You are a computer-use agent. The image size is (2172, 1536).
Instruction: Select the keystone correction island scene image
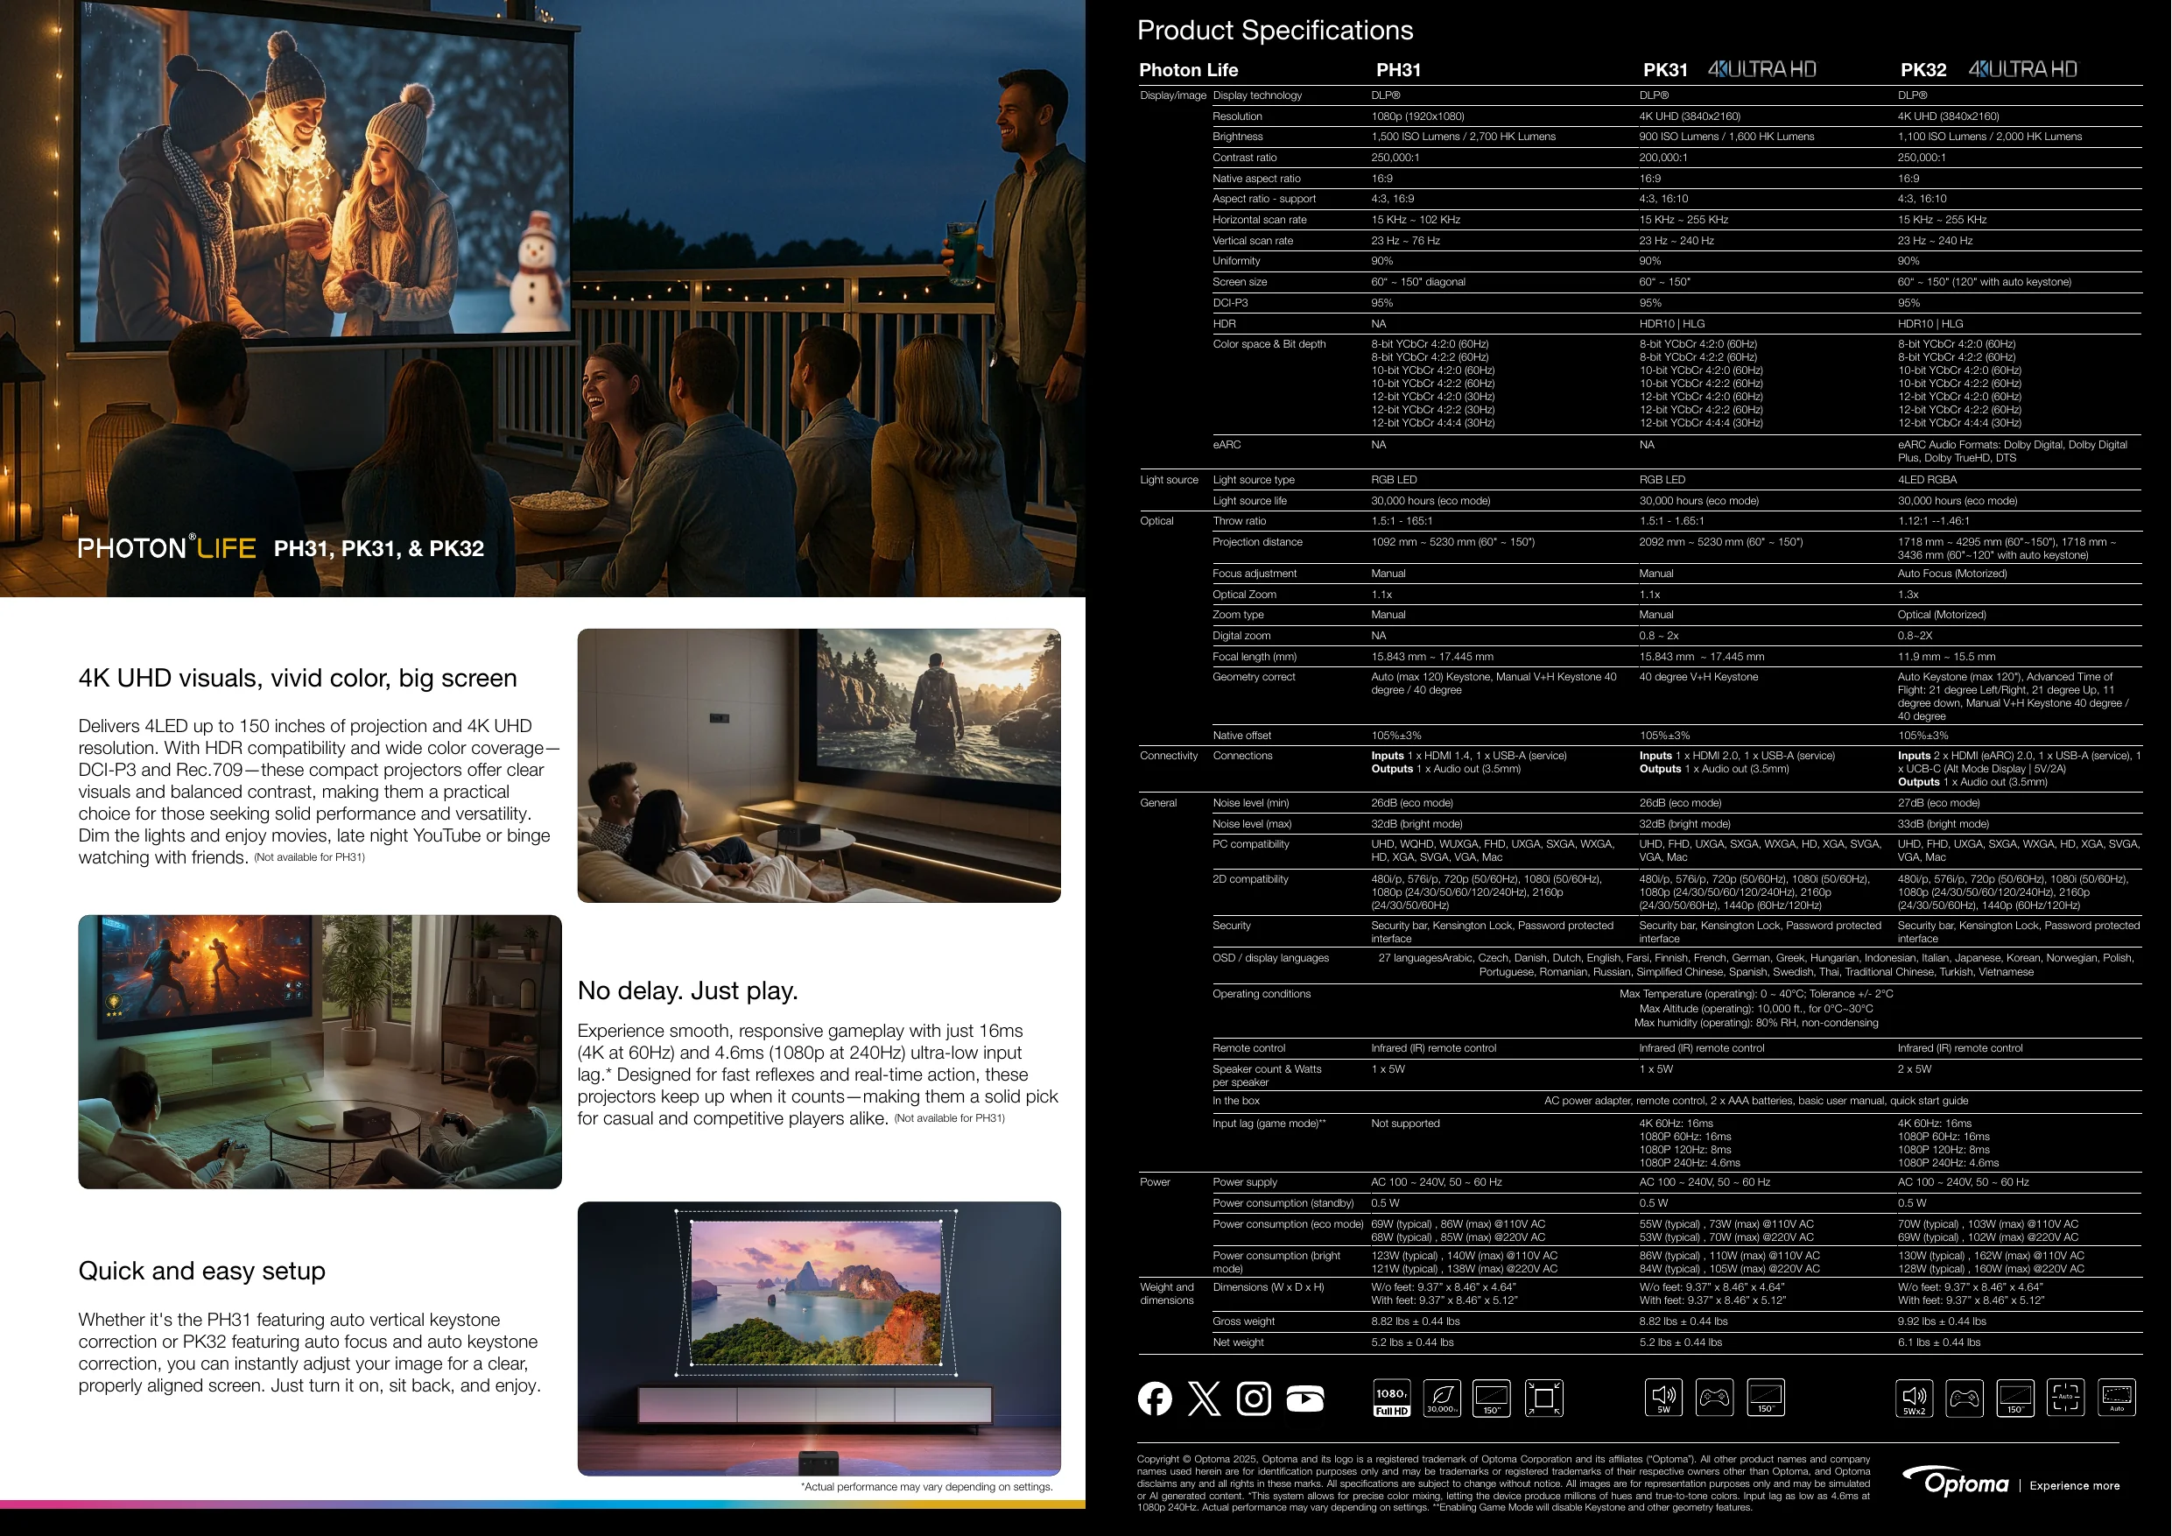click(819, 1338)
